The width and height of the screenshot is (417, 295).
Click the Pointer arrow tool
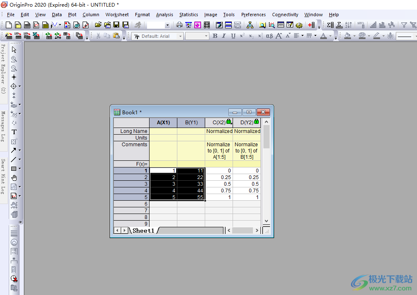pyautogui.click(x=14, y=50)
